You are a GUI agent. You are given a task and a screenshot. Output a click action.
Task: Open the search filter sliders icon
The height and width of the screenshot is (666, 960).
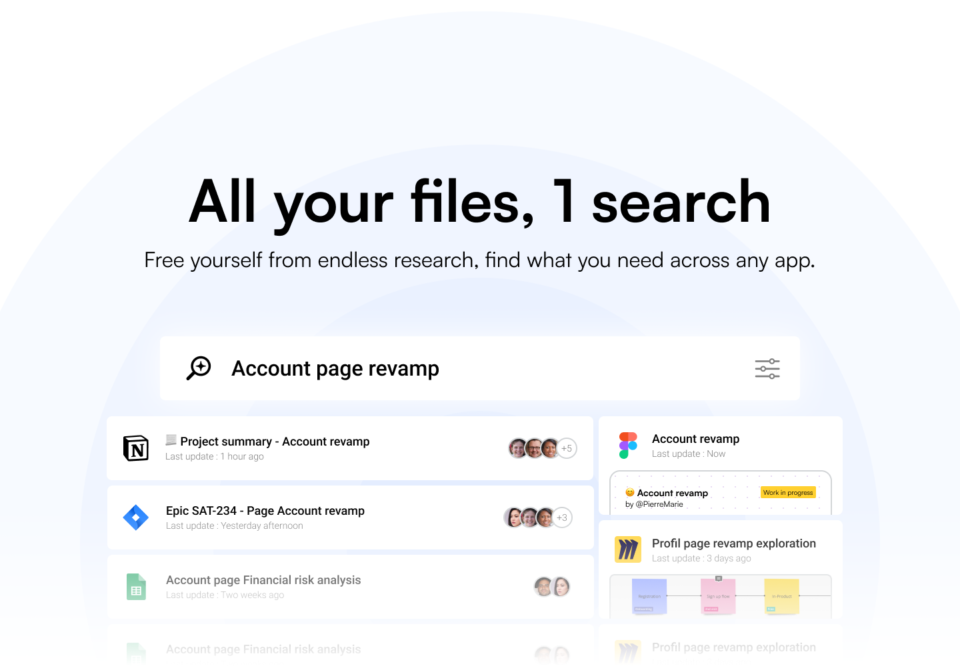pyautogui.click(x=767, y=368)
